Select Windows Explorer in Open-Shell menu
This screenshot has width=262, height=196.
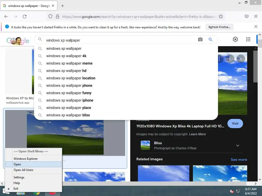(x=34, y=159)
